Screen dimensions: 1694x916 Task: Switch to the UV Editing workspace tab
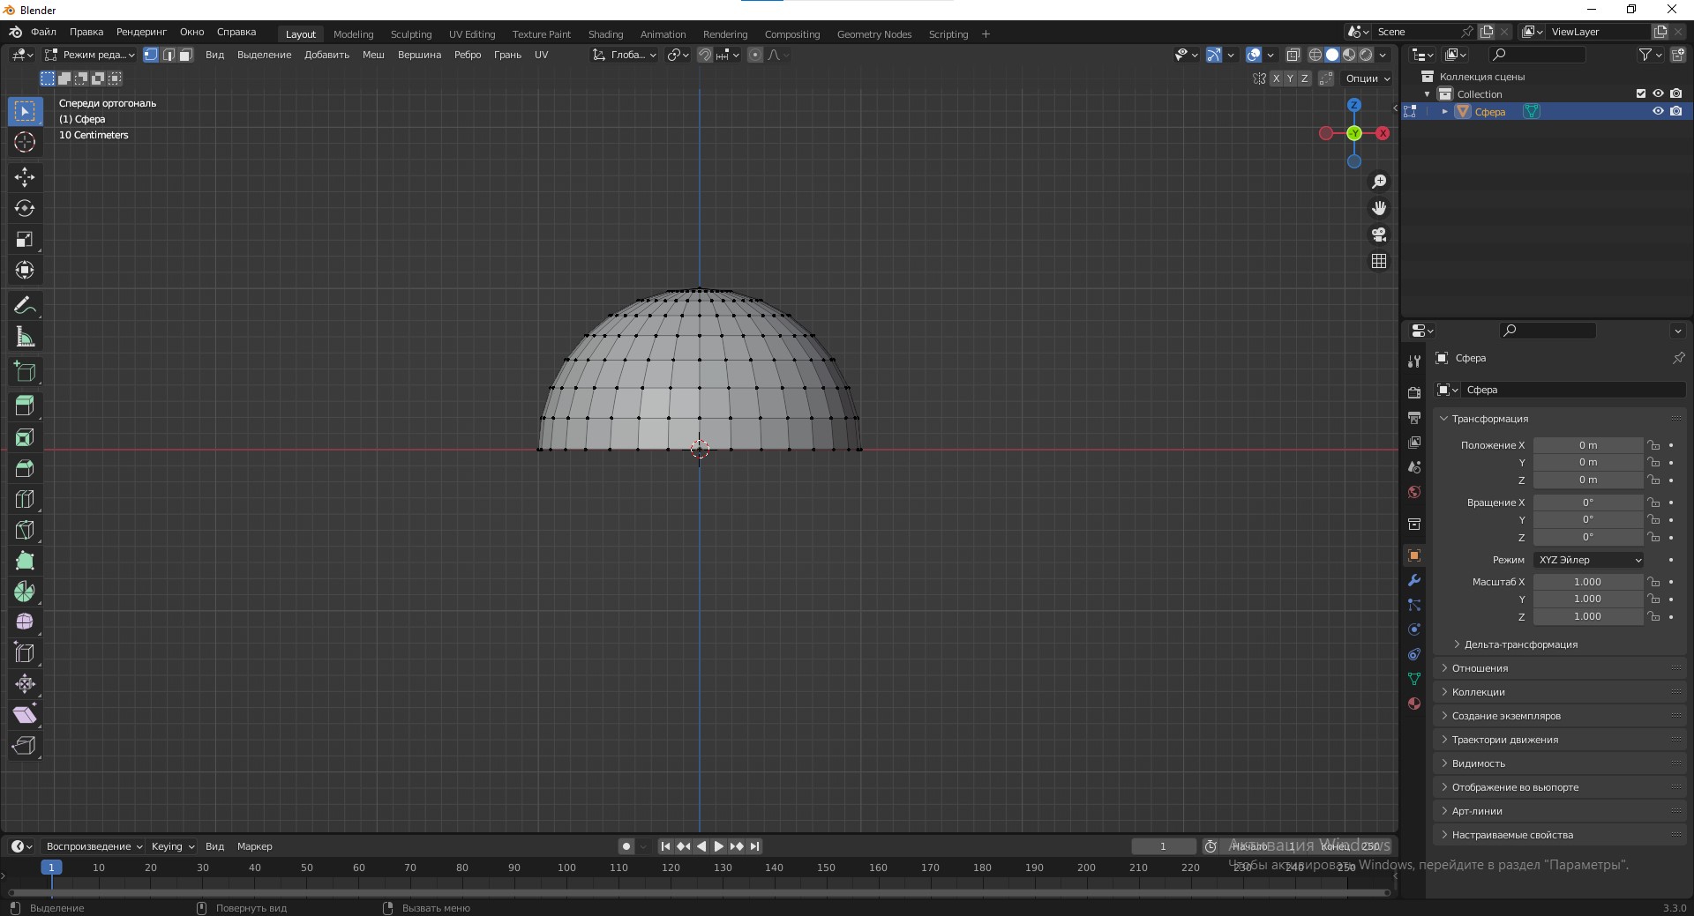coord(472,34)
